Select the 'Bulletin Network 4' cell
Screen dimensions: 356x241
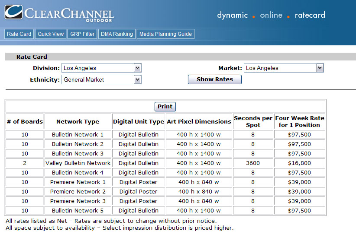tap(78, 173)
